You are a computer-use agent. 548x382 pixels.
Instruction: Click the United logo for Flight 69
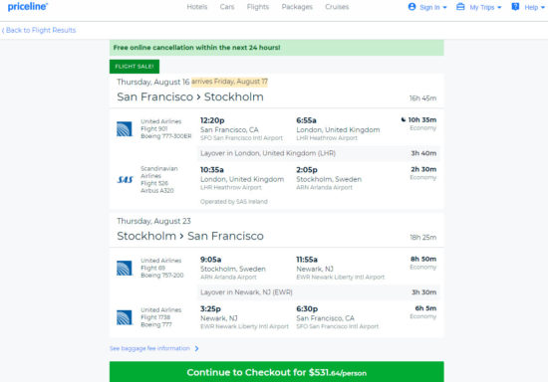pyautogui.click(x=125, y=268)
